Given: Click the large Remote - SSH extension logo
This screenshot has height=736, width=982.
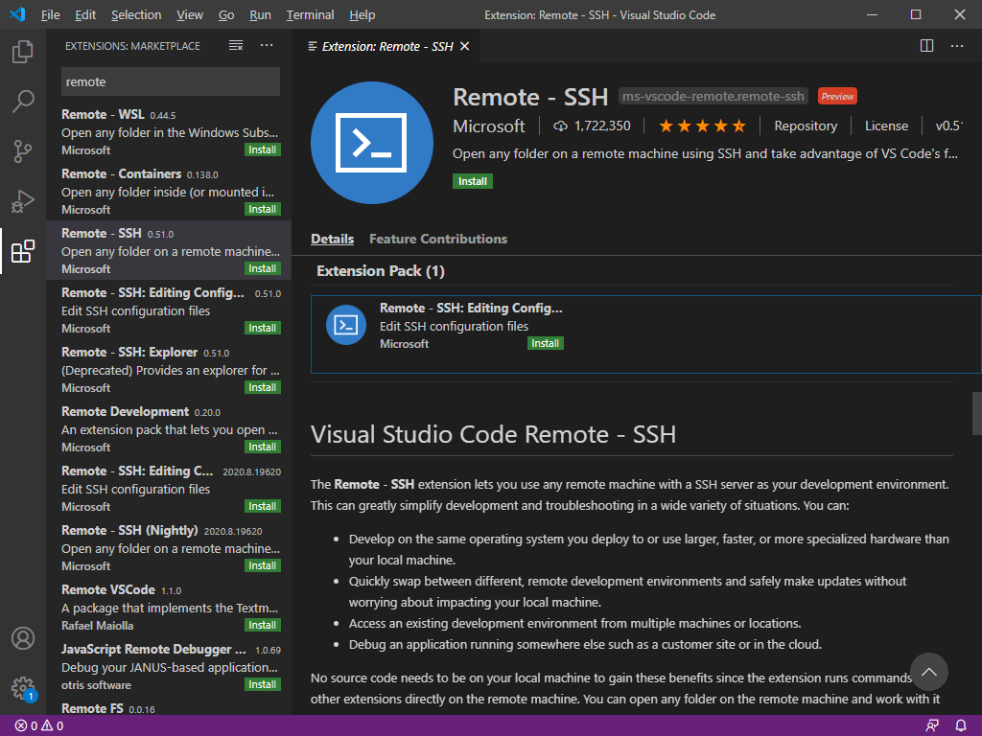Looking at the screenshot, I should pyautogui.click(x=372, y=143).
